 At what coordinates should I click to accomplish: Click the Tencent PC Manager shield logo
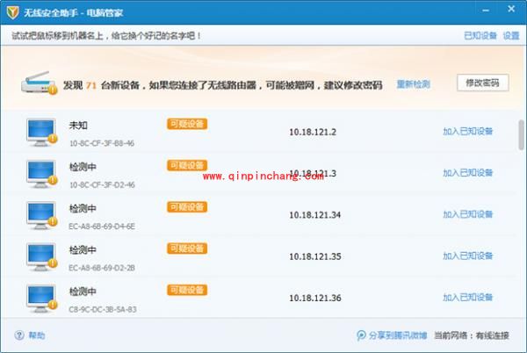[13, 12]
